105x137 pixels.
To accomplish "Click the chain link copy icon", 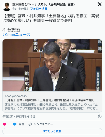I will pyautogui.click(x=30, y=124).
